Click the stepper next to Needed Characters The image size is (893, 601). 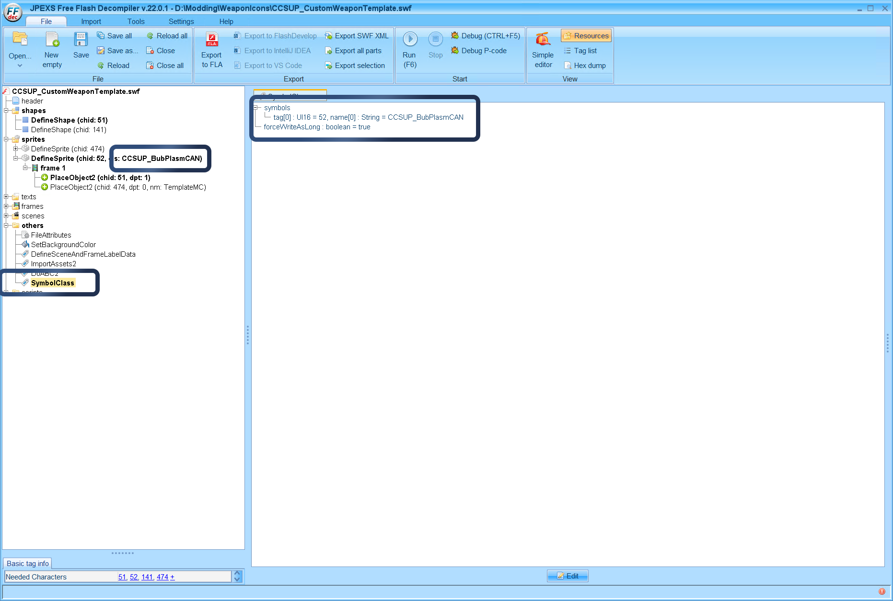[236, 577]
